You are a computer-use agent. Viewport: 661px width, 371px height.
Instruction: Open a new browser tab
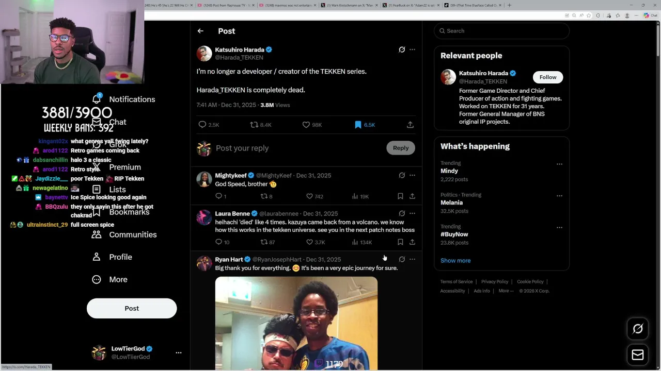click(x=509, y=5)
